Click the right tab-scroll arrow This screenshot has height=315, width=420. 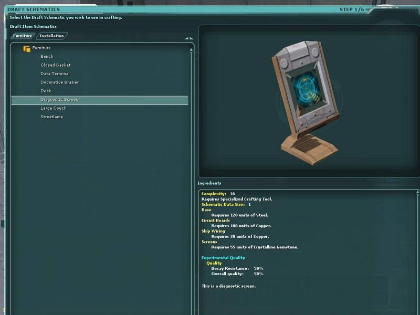click(192, 38)
